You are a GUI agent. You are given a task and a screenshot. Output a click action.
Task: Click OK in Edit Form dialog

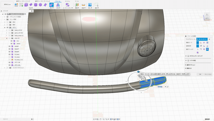coord(200,74)
